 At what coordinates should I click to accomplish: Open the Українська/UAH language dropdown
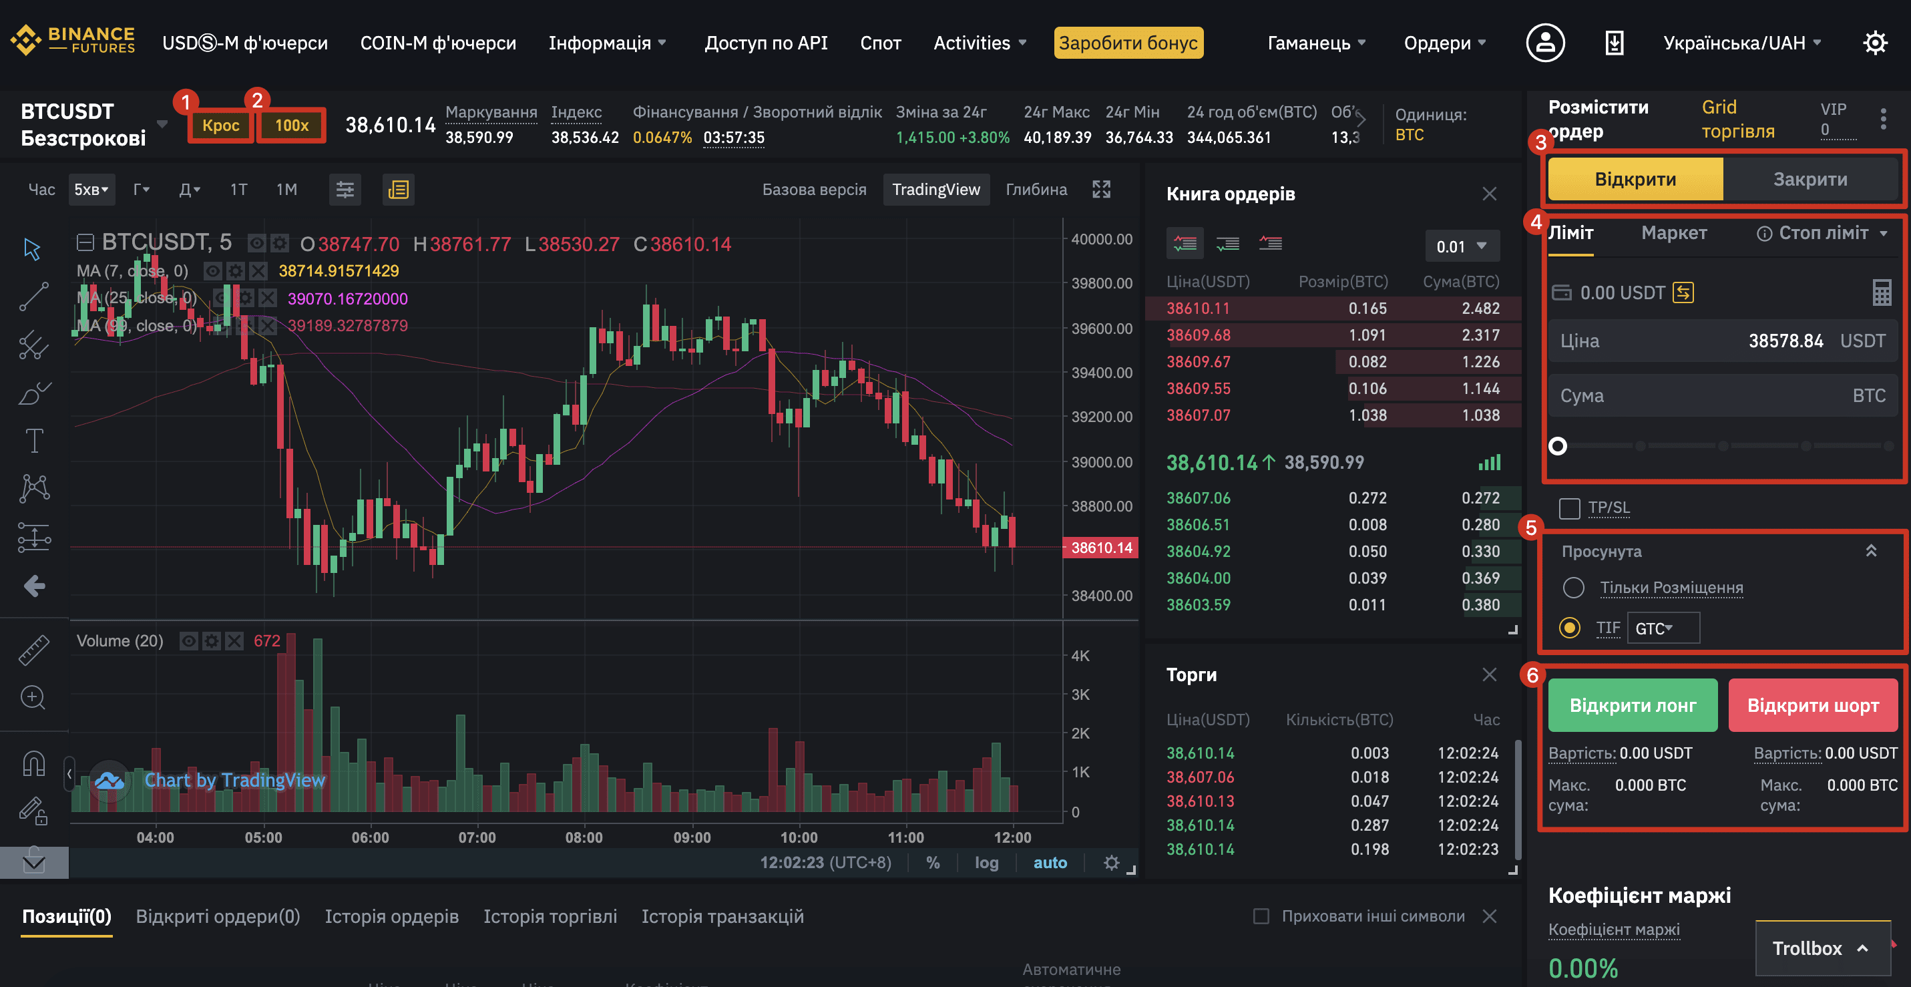pos(1742,43)
